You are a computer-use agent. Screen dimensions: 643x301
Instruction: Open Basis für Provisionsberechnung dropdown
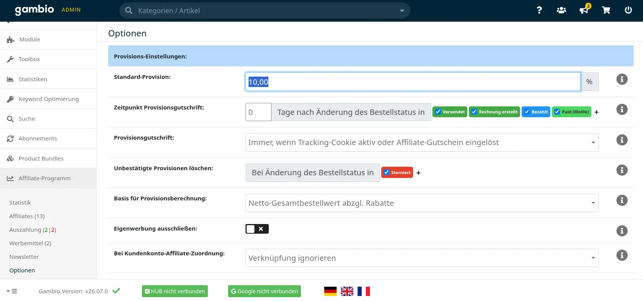click(422, 203)
